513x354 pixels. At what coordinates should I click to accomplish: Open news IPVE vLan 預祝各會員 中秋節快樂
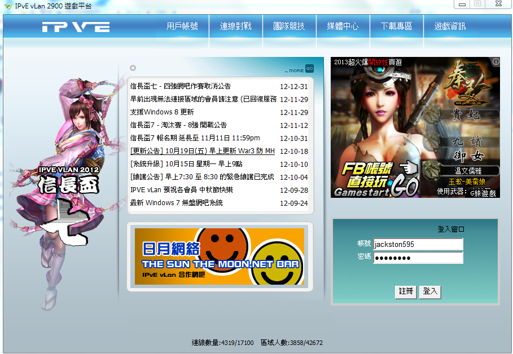click(x=182, y=190)
